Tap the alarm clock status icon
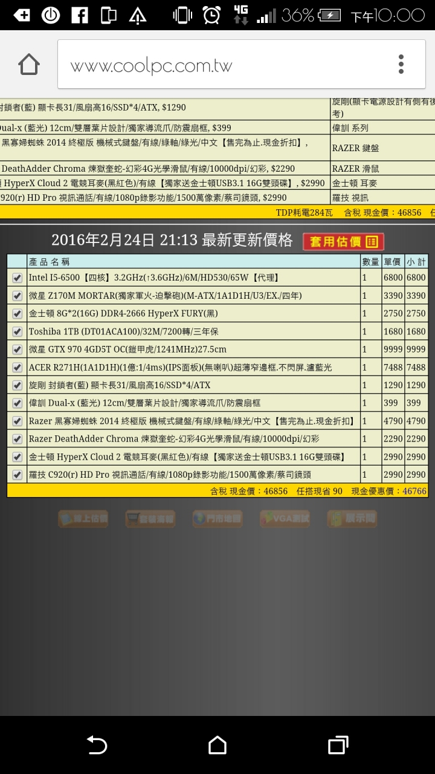This screenshot has height=774, width=435. pyautogui.click(x=211, y=15)
